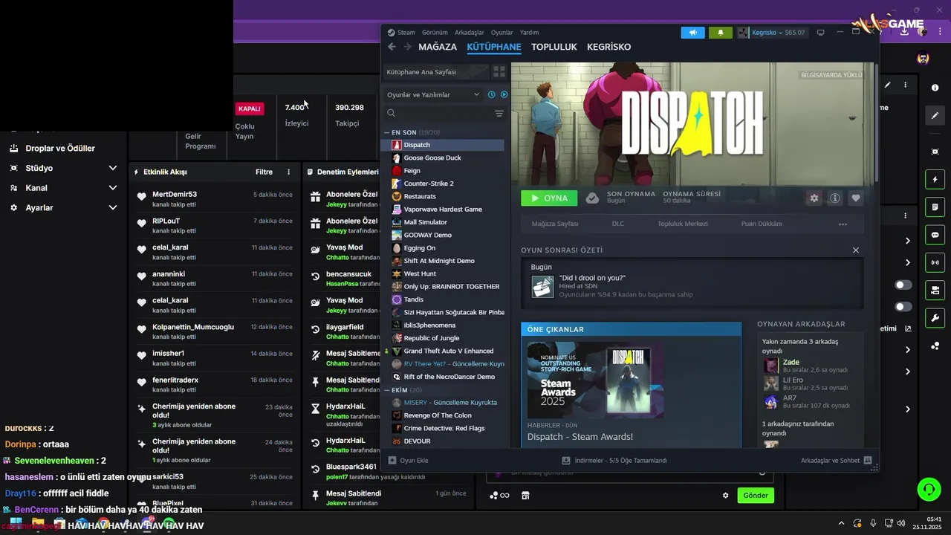Open chat settings gear beside Gönder

726,496
